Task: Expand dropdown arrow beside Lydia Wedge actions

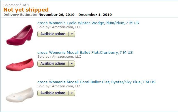Action: (72, 34)
